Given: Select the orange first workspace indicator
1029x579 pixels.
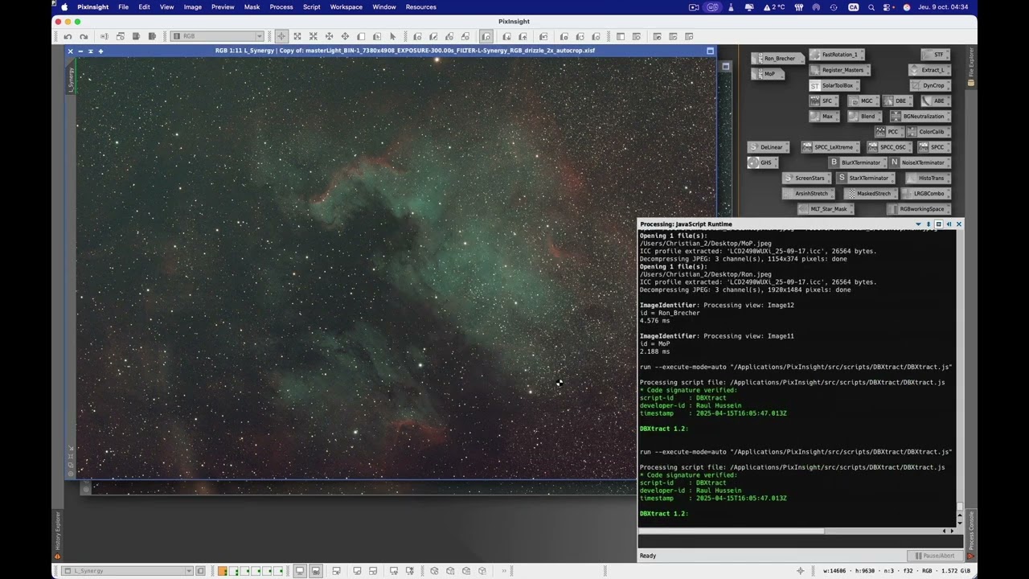Looking at the screenshot, I should click(x=223, y=571).
